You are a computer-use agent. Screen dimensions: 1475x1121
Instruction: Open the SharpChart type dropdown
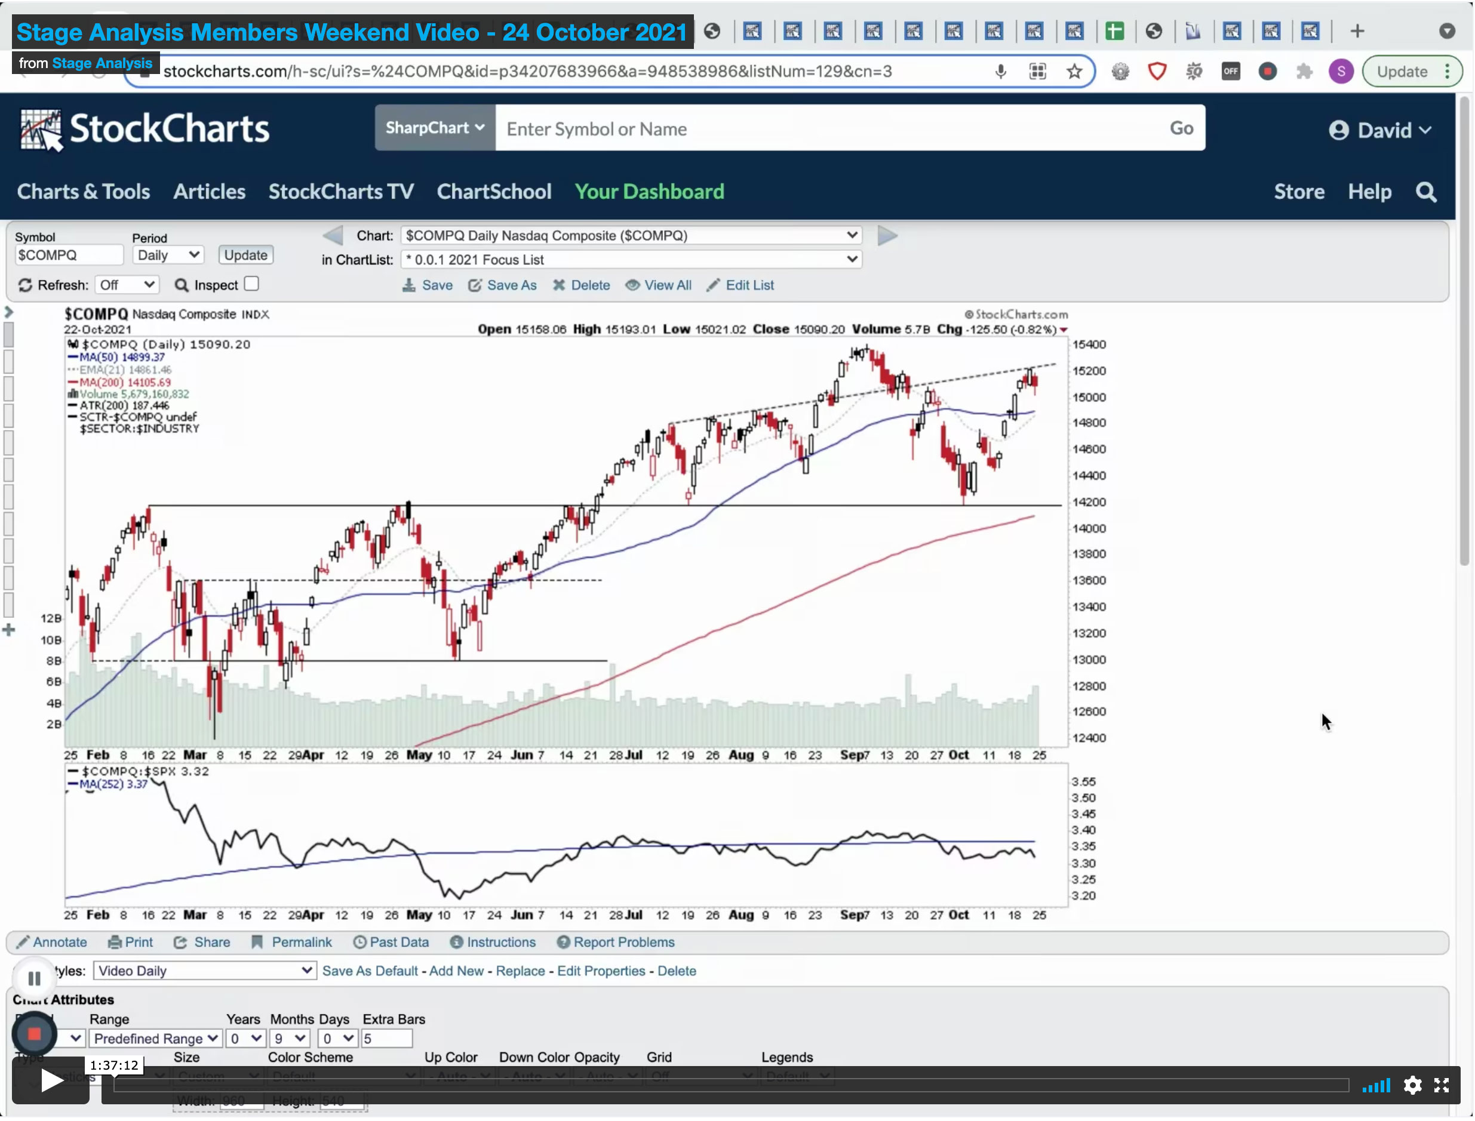[435, 128]
